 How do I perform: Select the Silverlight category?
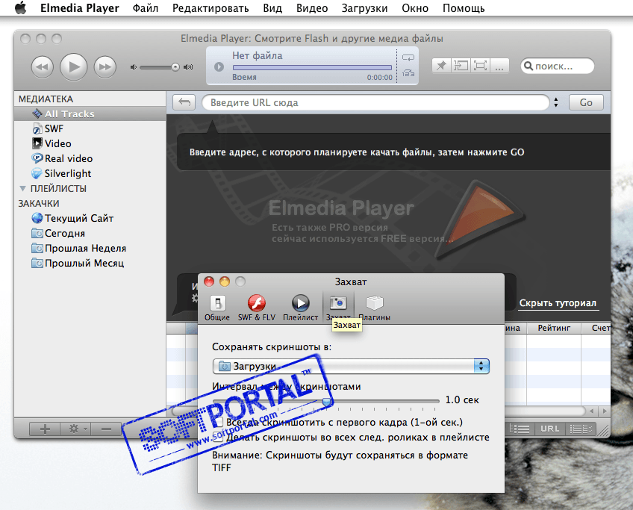pyautogui.click(x=90, y=174)
